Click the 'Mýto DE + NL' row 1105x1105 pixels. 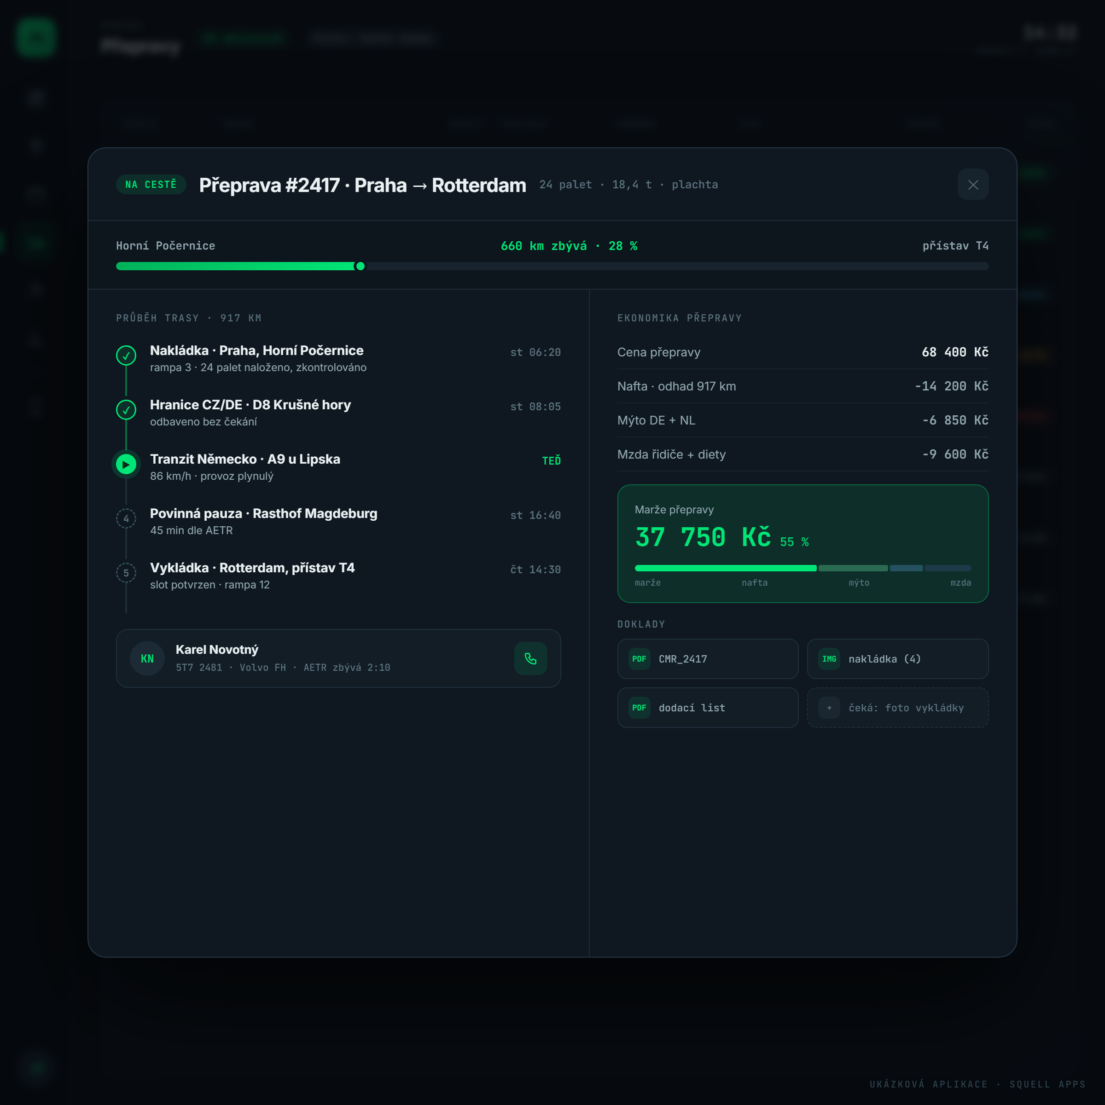tap(803, 420)
